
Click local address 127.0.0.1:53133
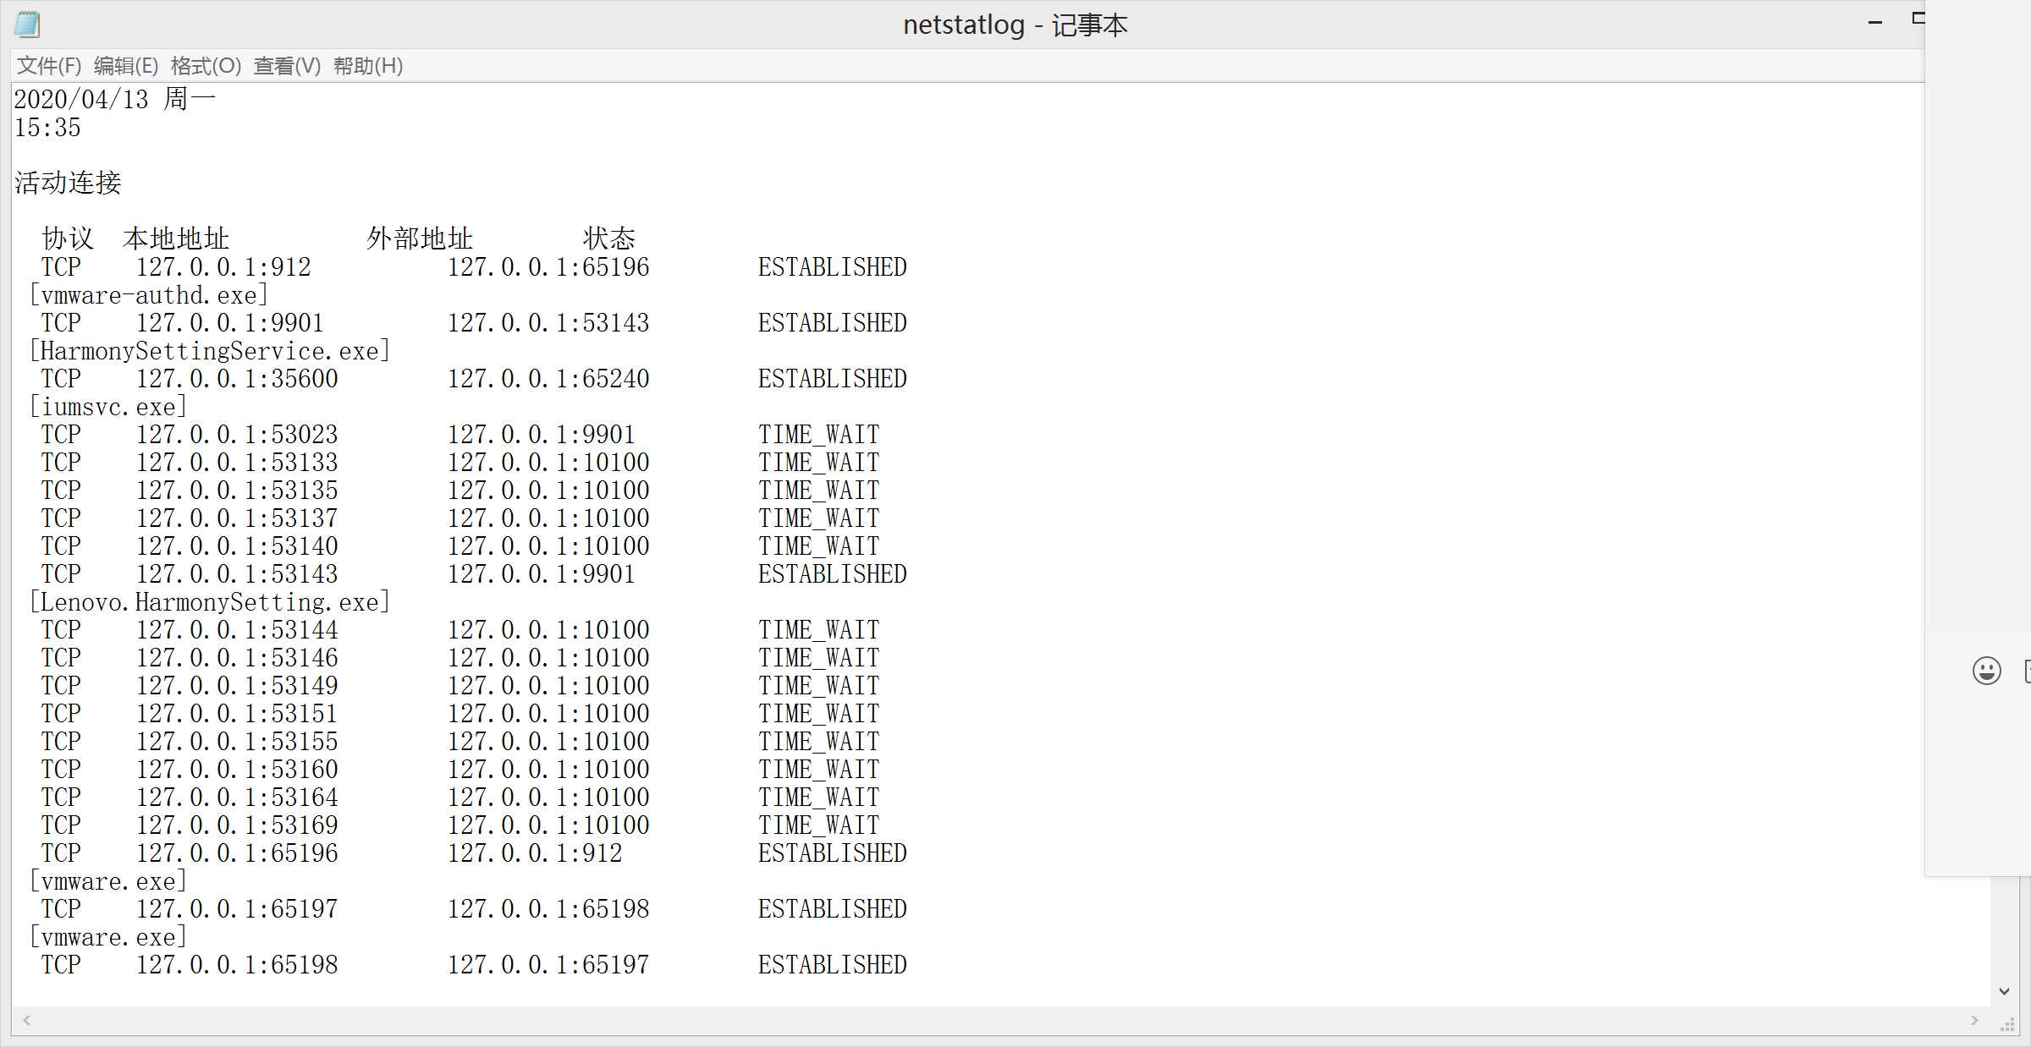[x=237, y=463]
